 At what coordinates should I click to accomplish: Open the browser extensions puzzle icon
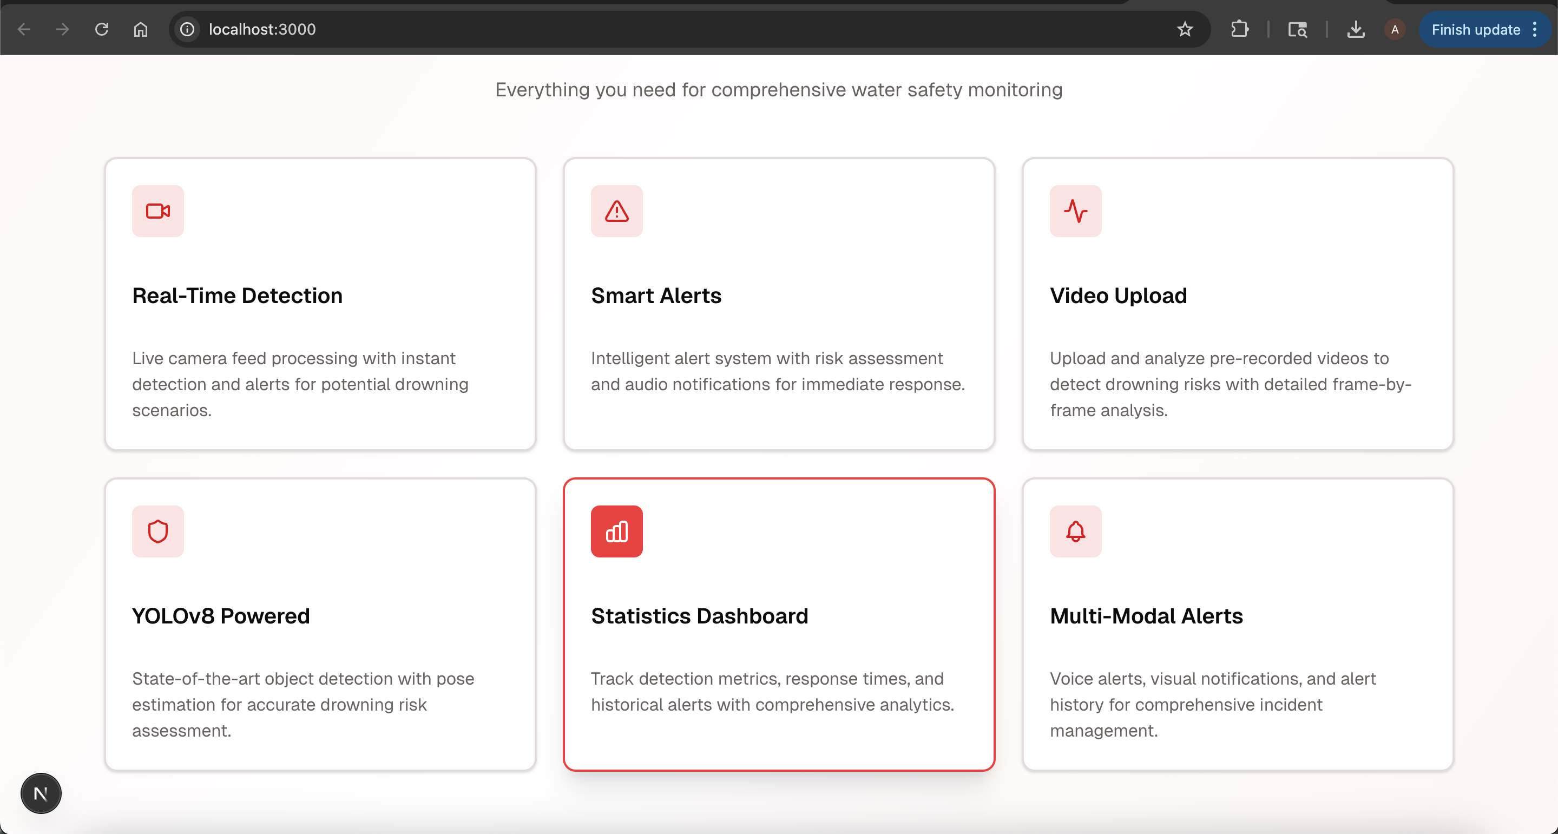[x=1239, y=29]
